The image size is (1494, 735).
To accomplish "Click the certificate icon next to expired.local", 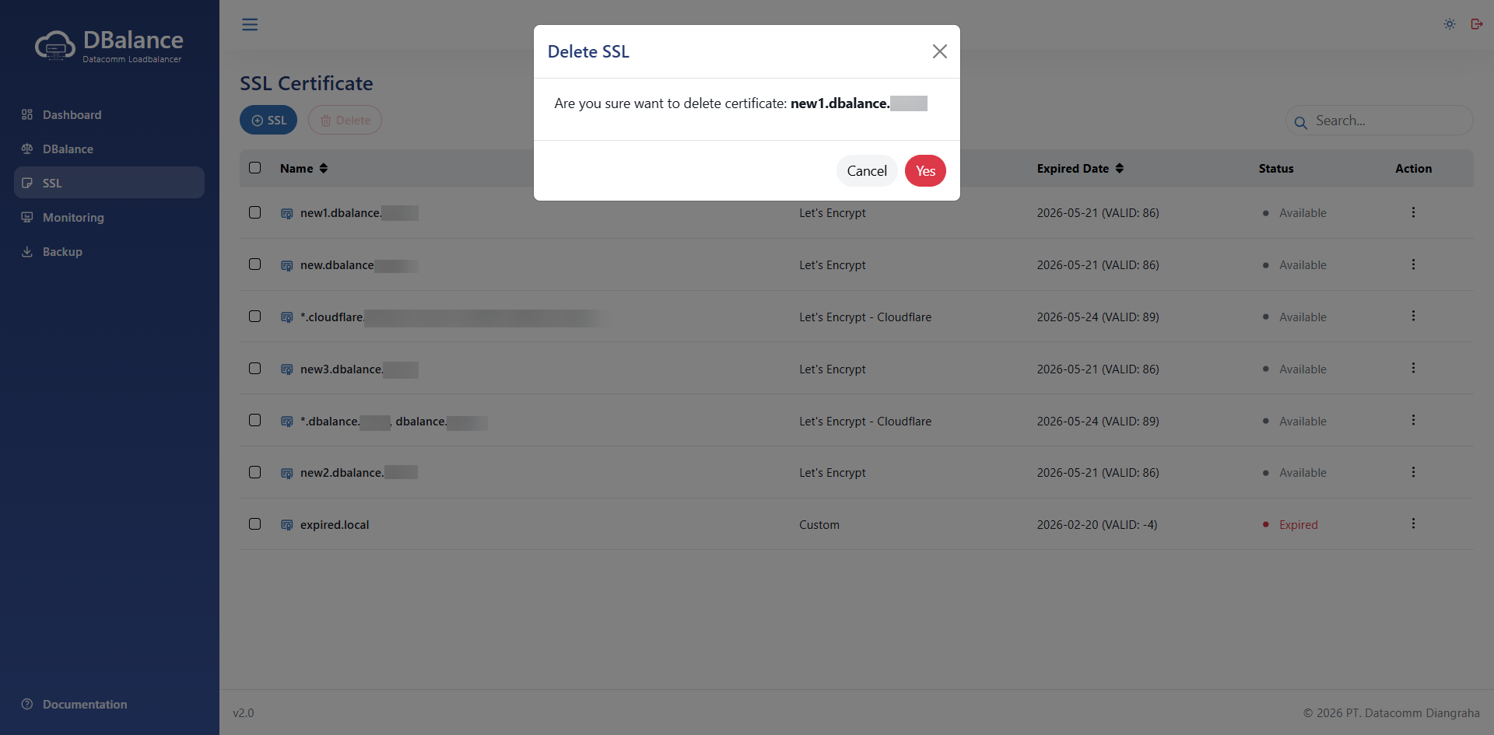I will point(286,525).
